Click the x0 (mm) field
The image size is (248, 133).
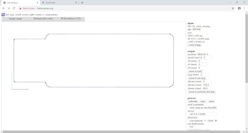point(203,61)
